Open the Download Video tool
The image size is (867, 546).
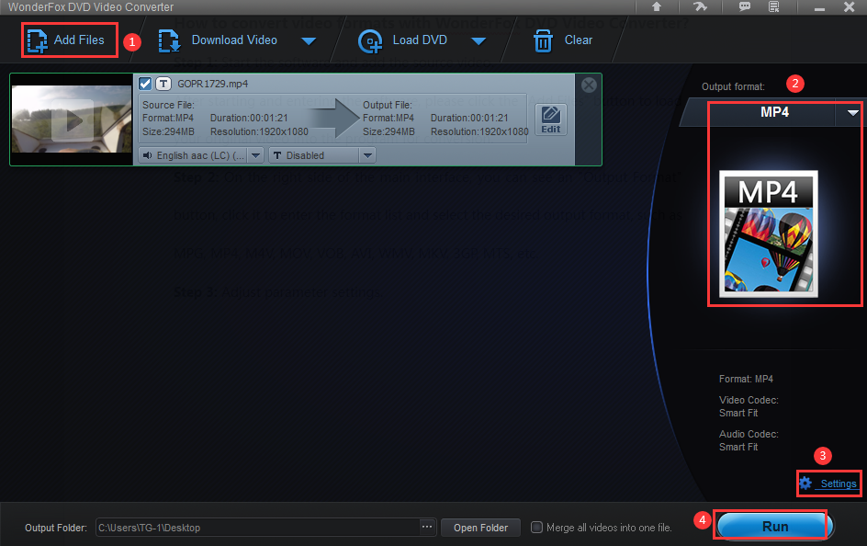coord(218,40)
